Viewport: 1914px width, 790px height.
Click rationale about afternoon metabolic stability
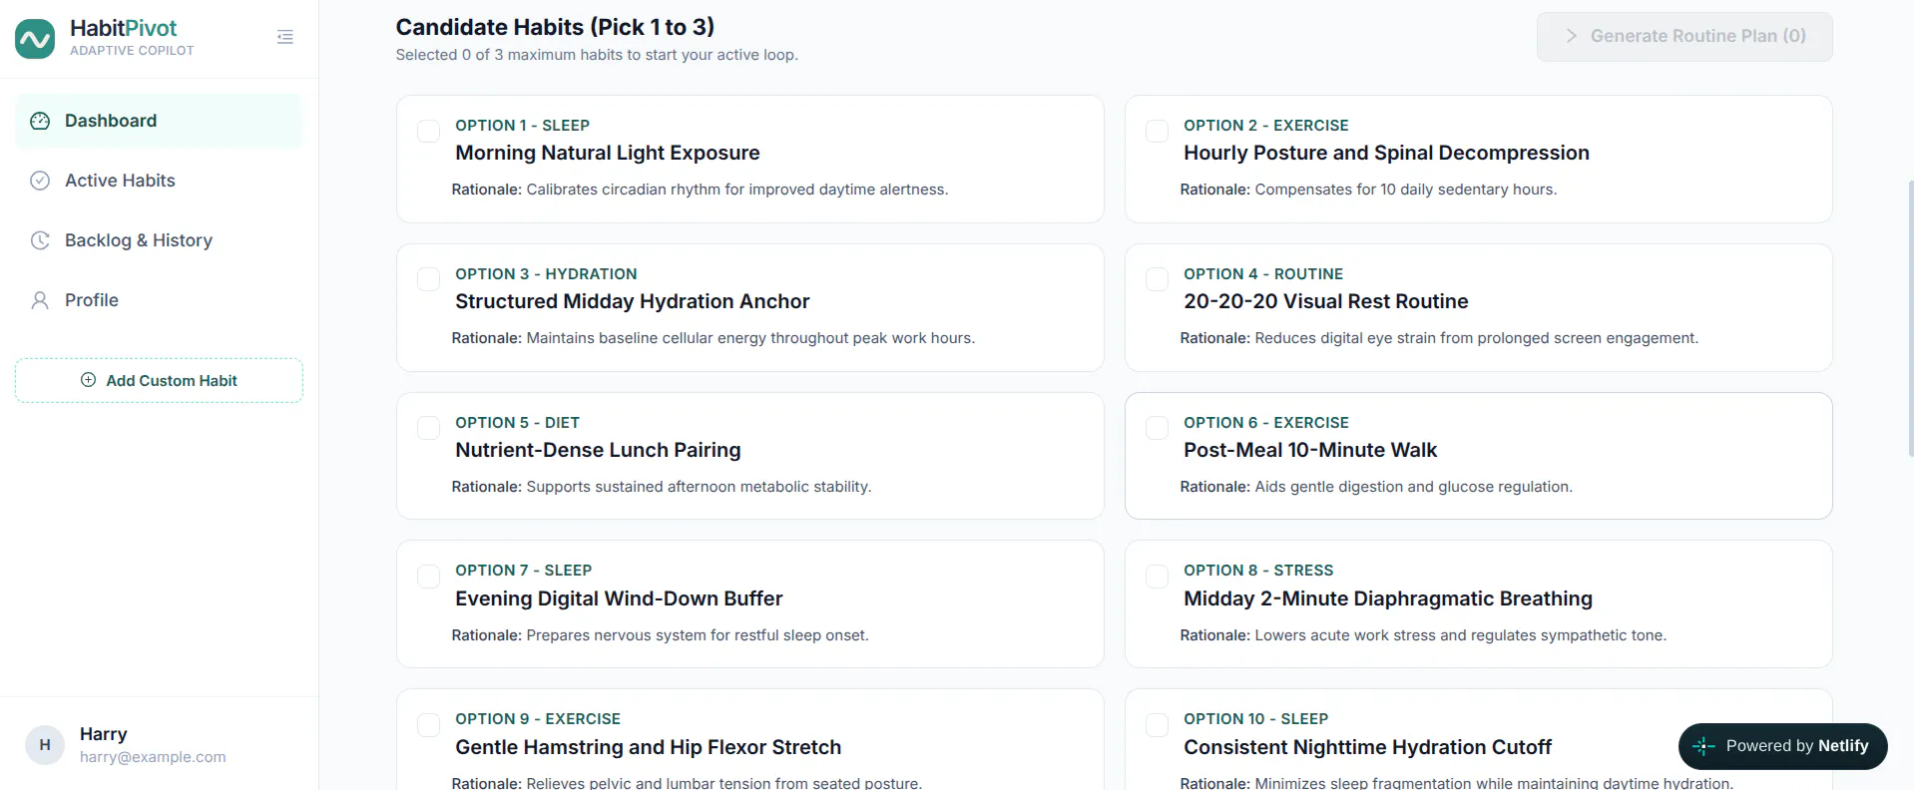coord(662,487)
